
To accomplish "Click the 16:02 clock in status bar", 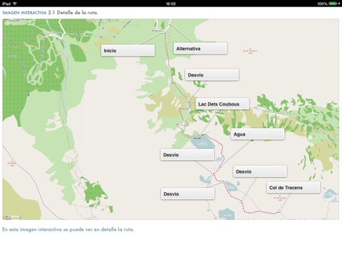I will pyautogui.click(x=171, y=4).
